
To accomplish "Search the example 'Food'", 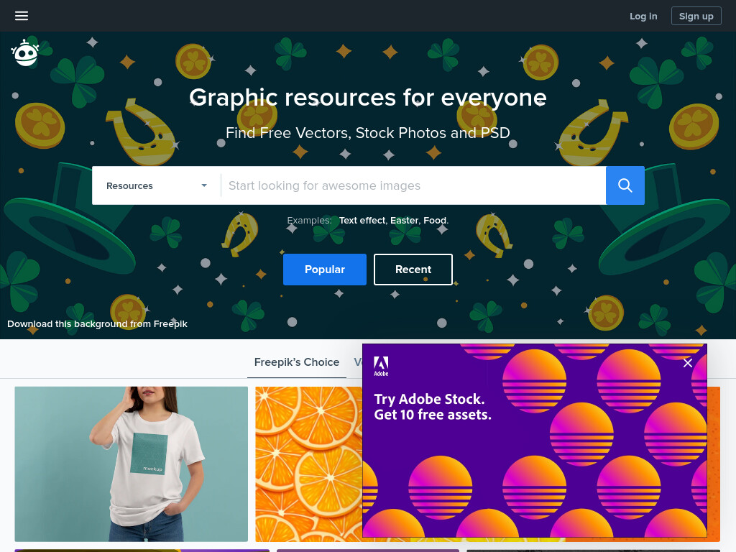I will click(x=435, y=220).
